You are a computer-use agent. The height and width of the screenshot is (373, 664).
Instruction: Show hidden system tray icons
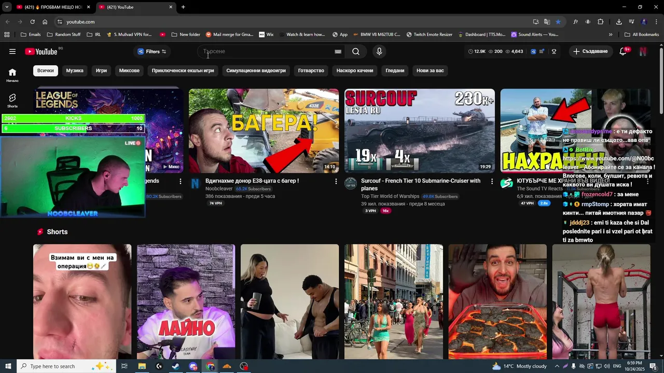point(557,366)
